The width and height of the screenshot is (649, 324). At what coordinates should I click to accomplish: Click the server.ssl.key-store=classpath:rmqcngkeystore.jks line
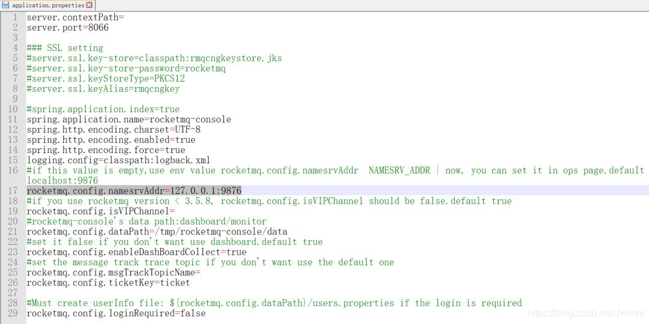tap(154, 58)
